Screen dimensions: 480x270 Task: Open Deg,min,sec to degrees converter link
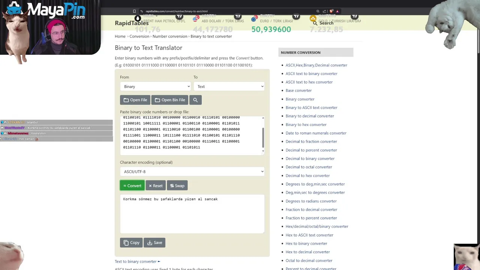click(315, 192)
